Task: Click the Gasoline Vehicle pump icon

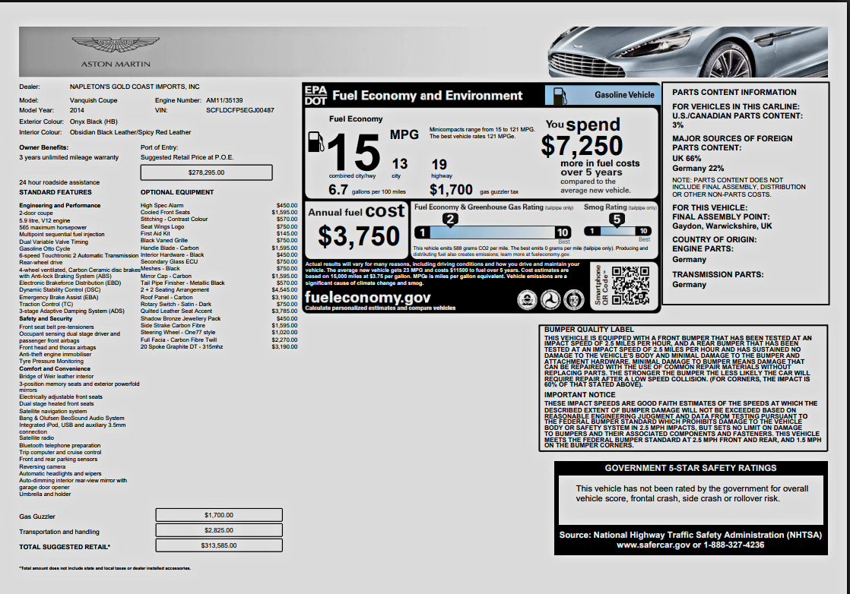Action: [x=560, y=95]
